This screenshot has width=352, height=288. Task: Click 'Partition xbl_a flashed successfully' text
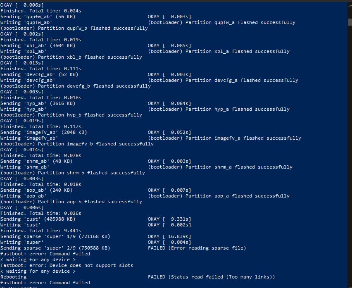tap(238, 51)
